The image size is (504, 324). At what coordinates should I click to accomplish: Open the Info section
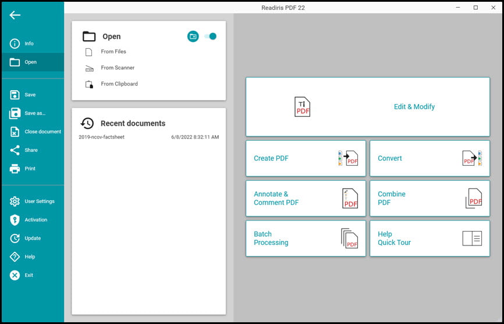pos(33,44)
